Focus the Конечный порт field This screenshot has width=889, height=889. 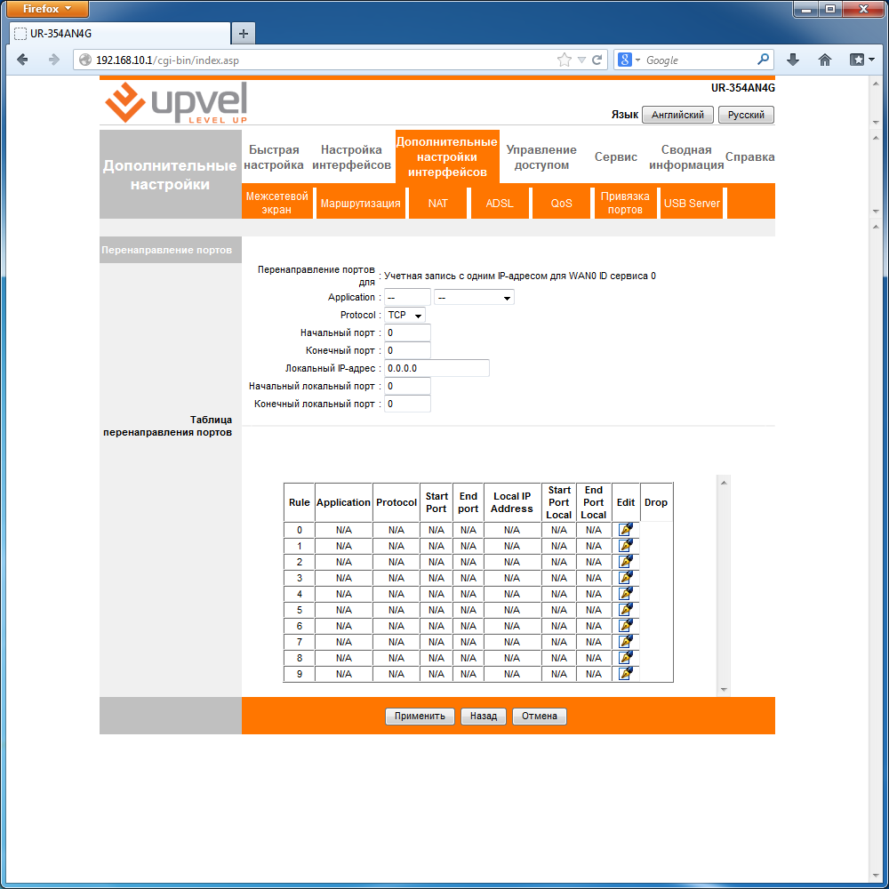tap(407, 350)
